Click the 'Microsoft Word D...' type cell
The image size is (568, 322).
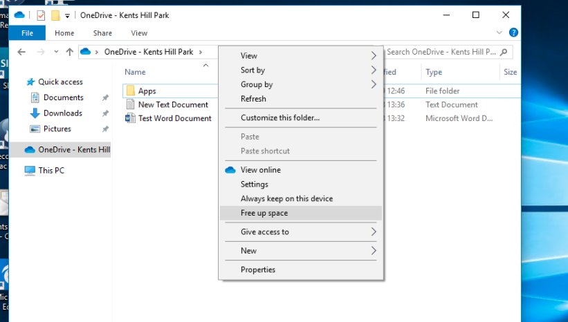point(459,118)
